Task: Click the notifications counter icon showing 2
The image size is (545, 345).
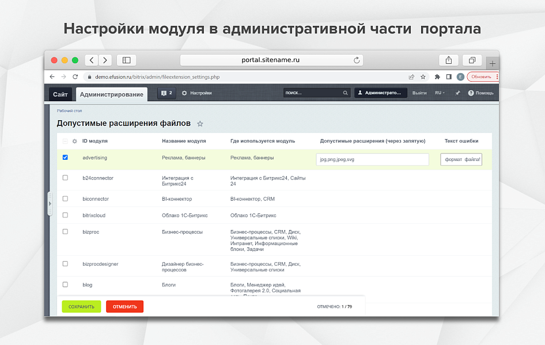Action: 166,93
